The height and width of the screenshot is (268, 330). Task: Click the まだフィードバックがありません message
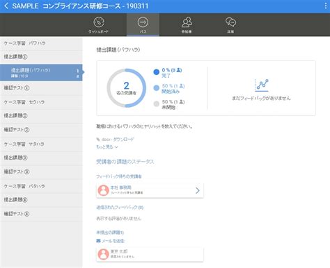pyautogui.click(x=261, y=98)
